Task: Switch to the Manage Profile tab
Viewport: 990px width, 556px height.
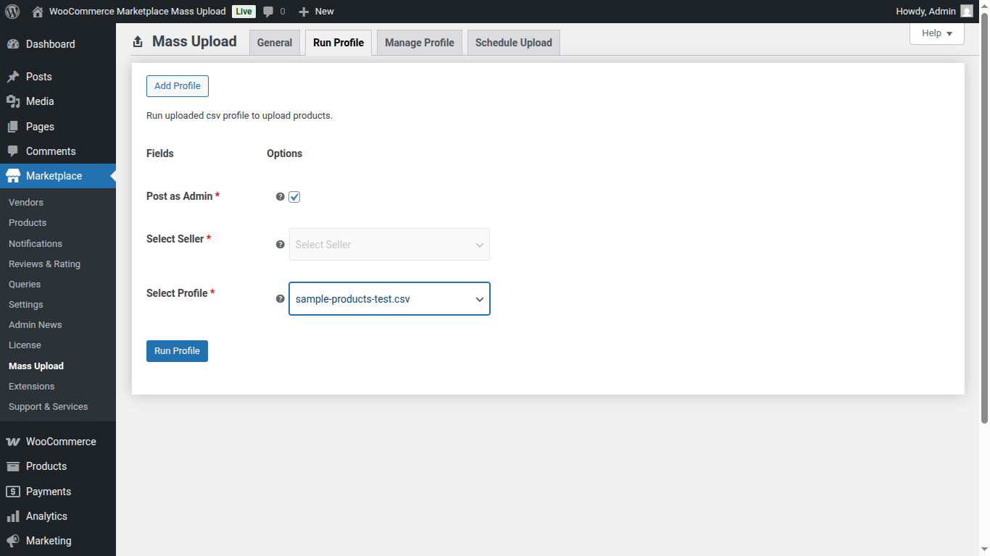Action: point(419,42)
